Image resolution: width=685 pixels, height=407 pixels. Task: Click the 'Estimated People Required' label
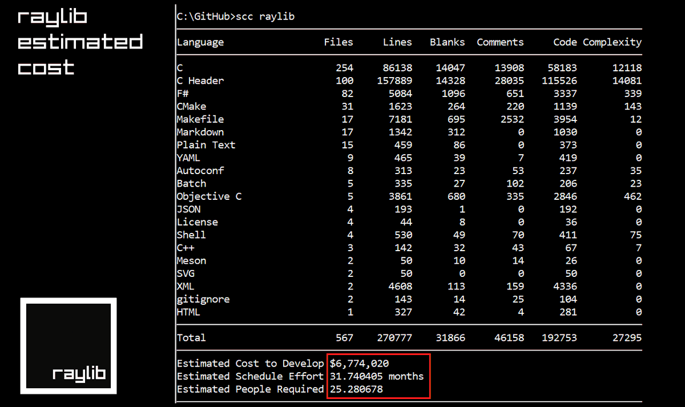pyautogui.click(x=250, y=389)
